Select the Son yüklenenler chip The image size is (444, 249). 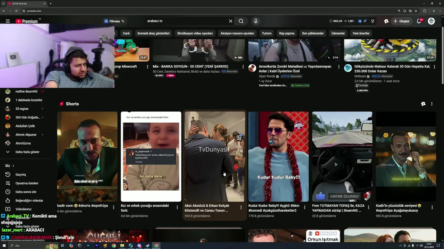[x=313, y=33]
